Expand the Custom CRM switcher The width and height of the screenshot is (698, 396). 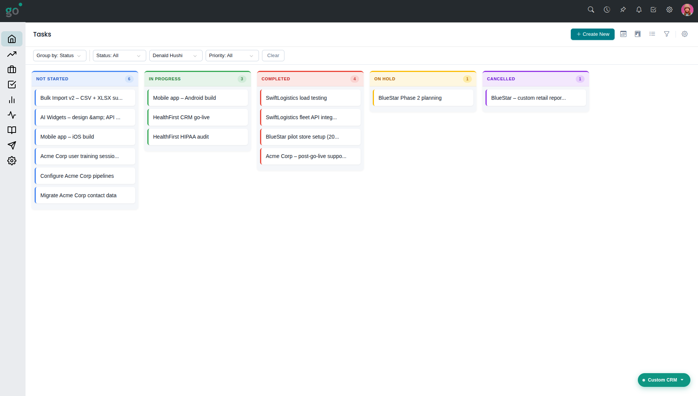click(x=664, y=380)
